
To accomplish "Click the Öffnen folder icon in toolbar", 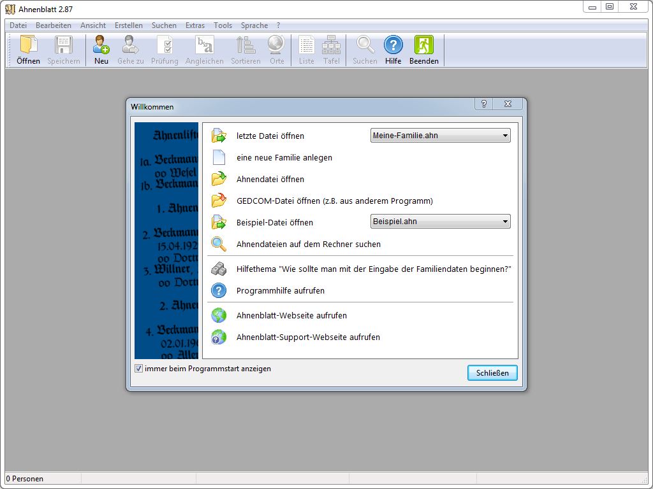I will (28, 45).
